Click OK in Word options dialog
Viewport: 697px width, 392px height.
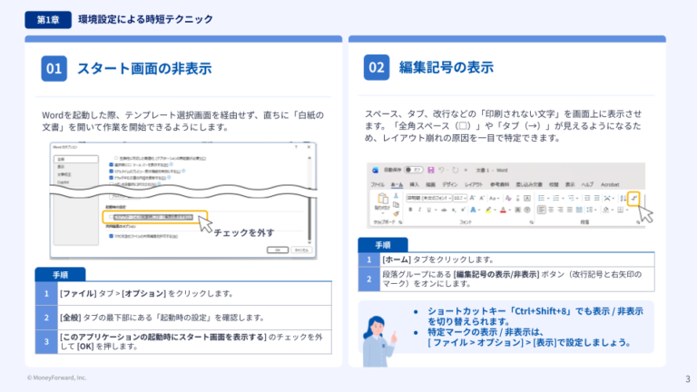point(278,250)
